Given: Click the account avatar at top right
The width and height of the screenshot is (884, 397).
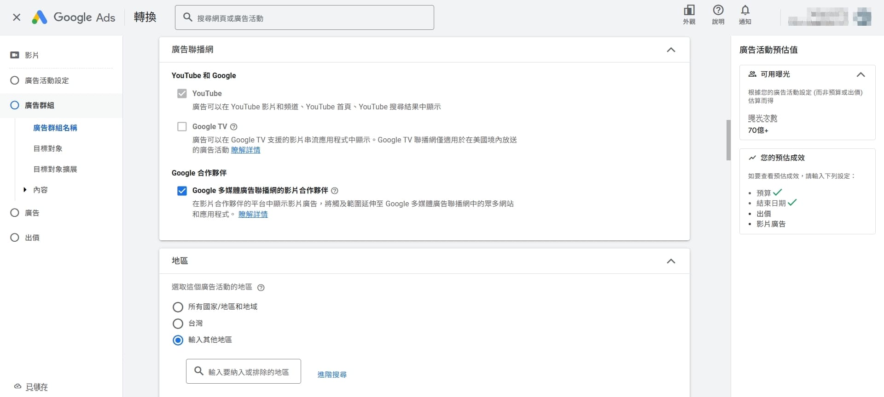Looking at the screenshot, I should pos(862,17).
